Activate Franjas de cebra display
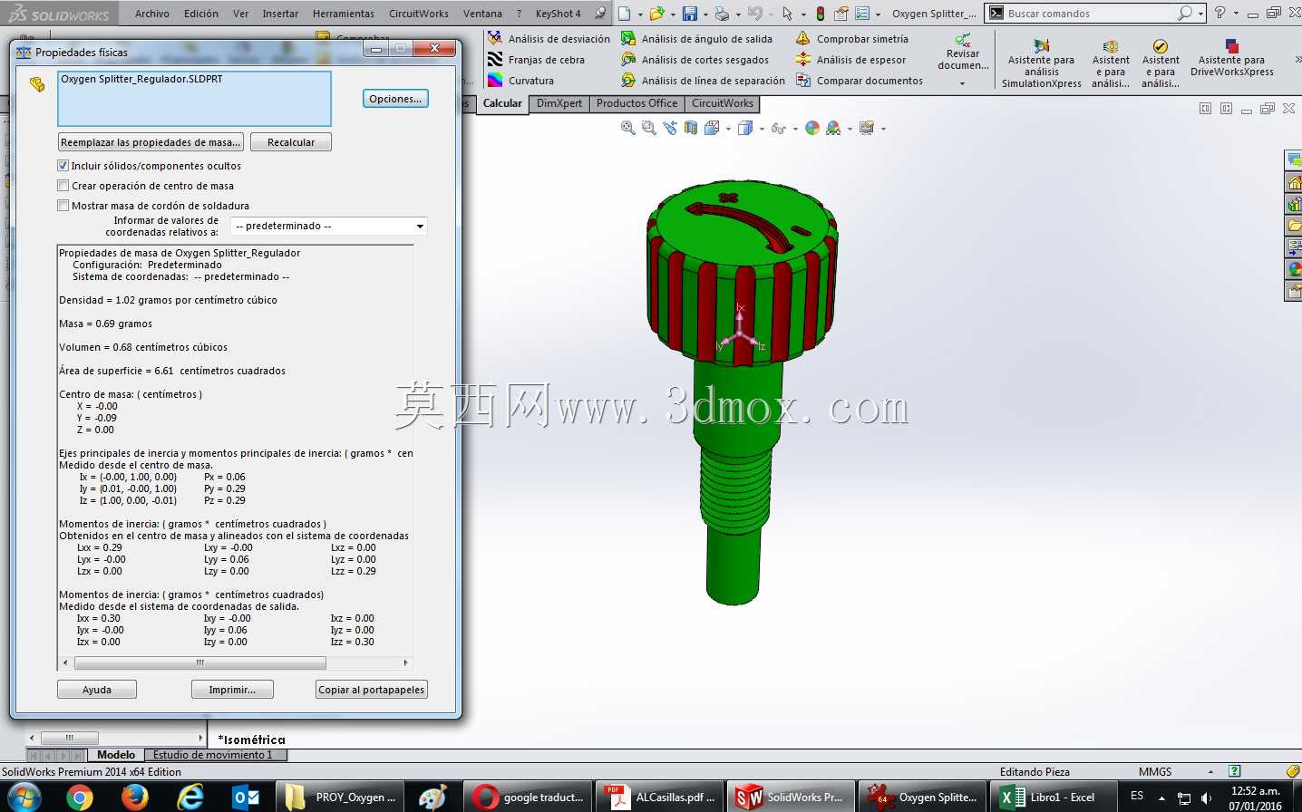Screen dimensions: 1302x812 pos(536,60)
